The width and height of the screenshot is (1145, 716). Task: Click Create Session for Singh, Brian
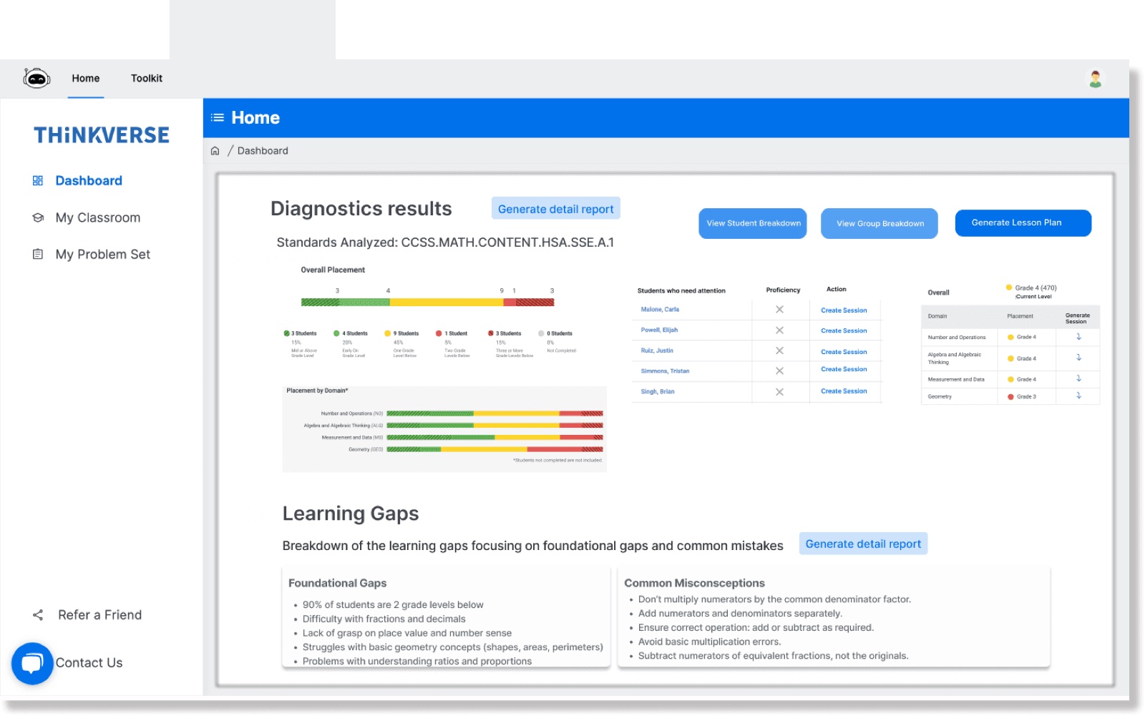pos(844,391)
